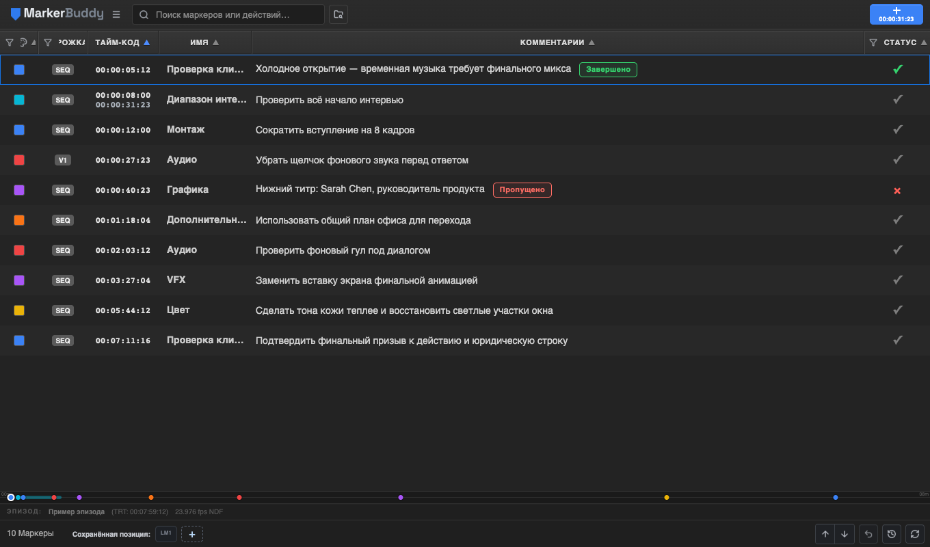Go to next marker with down arrow

point(845,534)
